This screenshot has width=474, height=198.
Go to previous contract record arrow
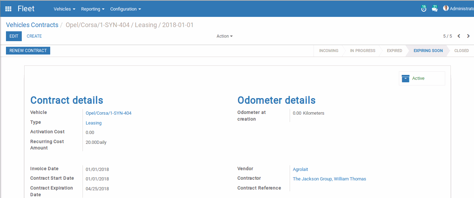click(459, 36)
